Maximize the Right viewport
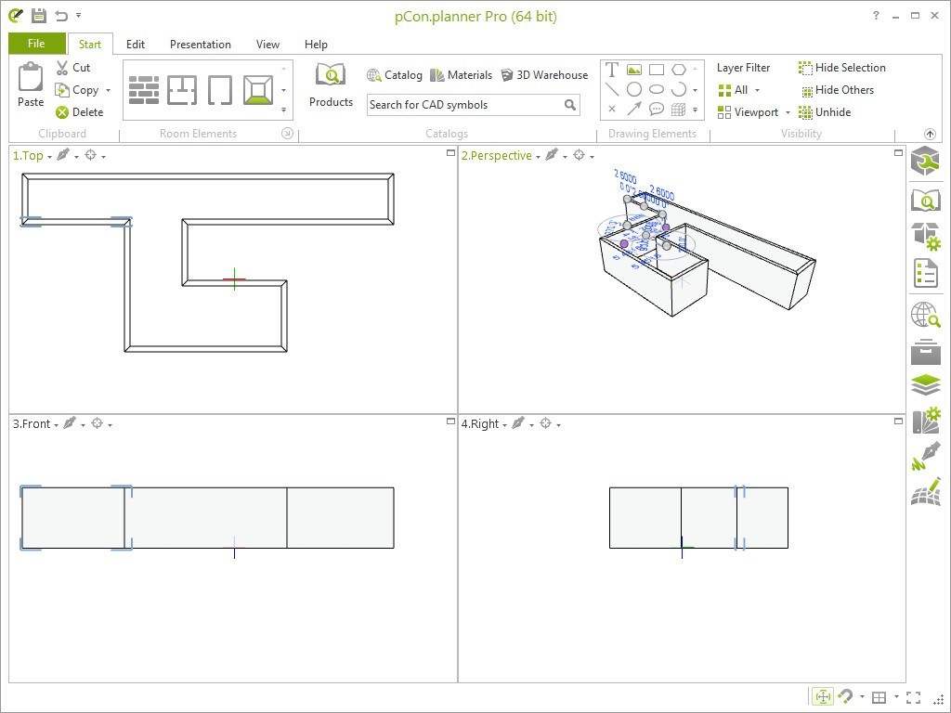951x713 pixels. click(898, 421)
